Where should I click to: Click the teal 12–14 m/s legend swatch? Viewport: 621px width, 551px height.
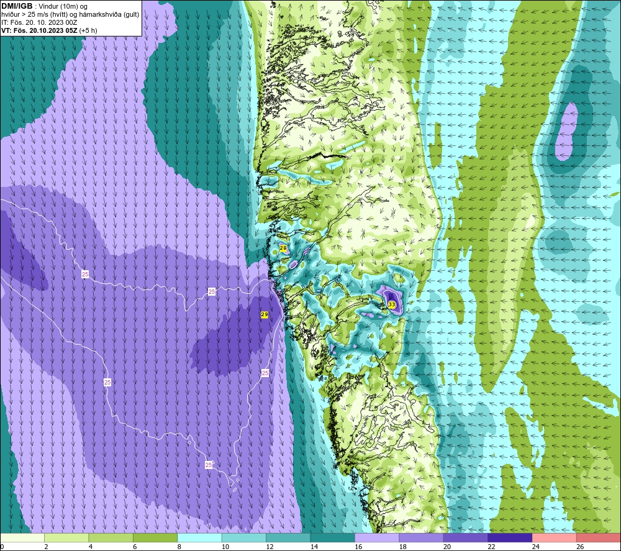[x=288, y=538]
